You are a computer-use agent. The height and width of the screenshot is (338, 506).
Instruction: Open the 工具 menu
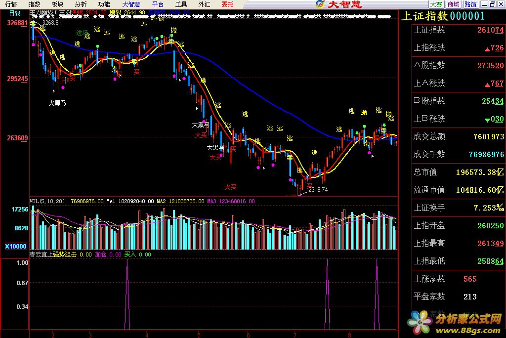click(181, 4)
